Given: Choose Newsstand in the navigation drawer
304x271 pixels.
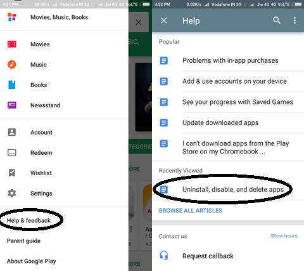Looking at the screenshot, I should click(64, 105).
